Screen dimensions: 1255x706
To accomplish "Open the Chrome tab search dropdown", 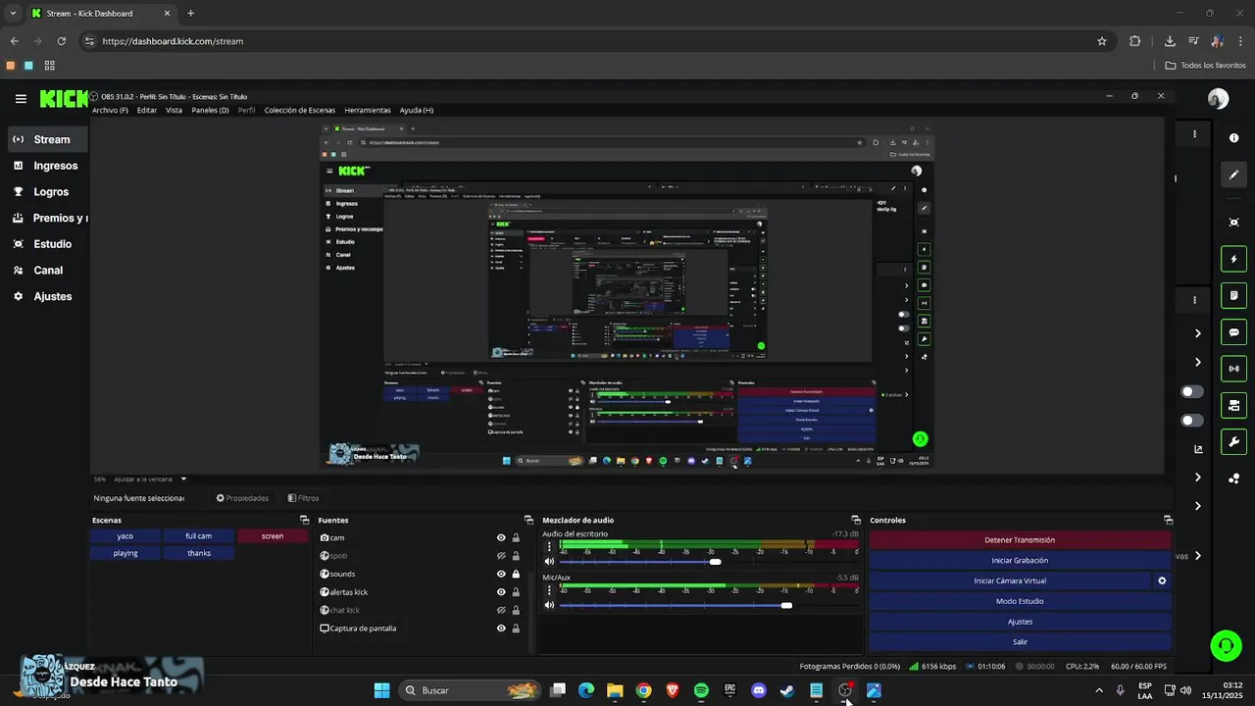I will [x=12, y=13].
